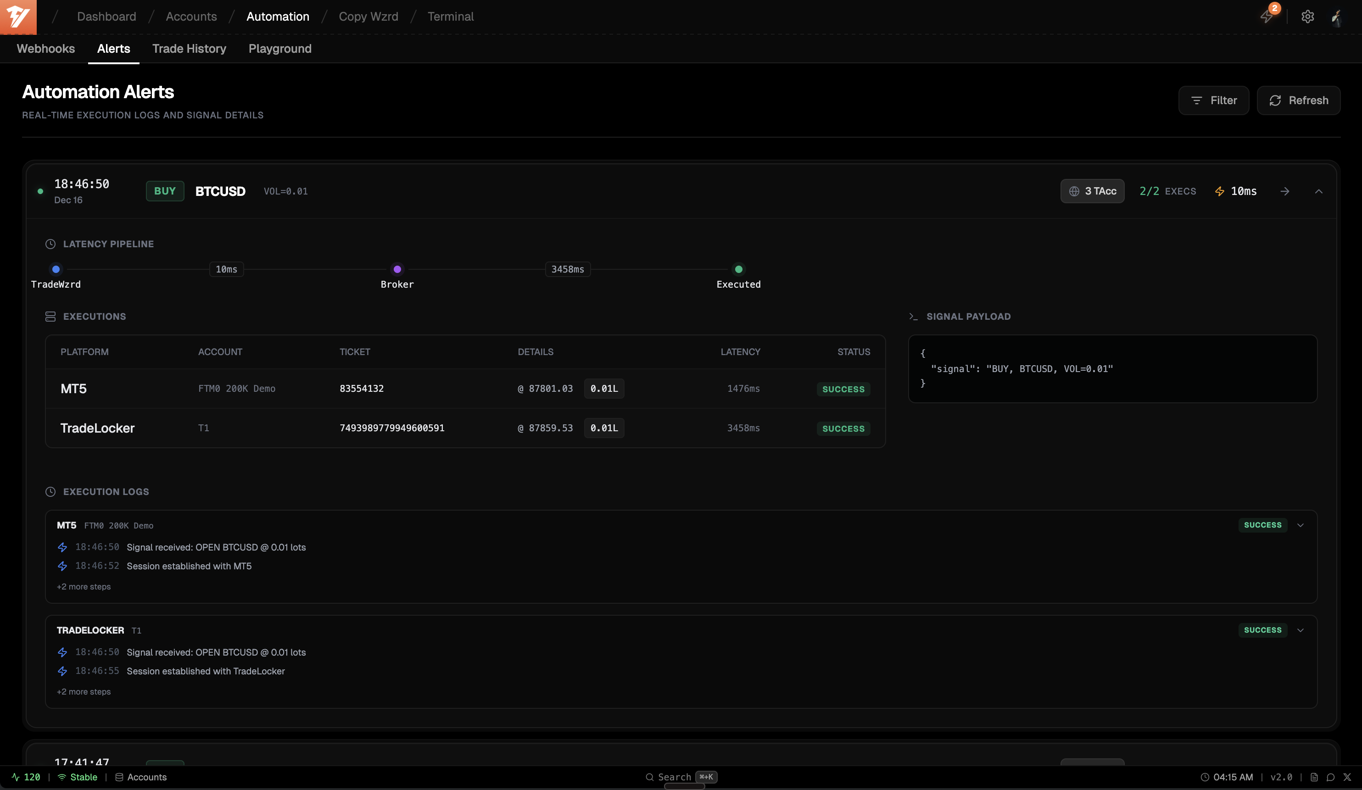This screenshot has width=1362, height=790.
Task: Navigate to the Dashboard menu item
Action: click(x=106, y=16)
